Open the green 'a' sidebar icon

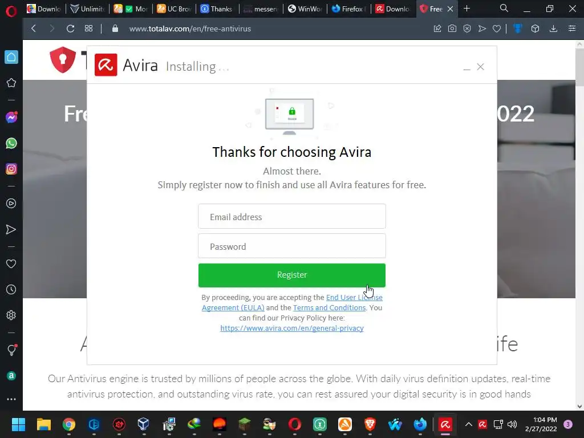pyautogui.click(x=11, y=376)
